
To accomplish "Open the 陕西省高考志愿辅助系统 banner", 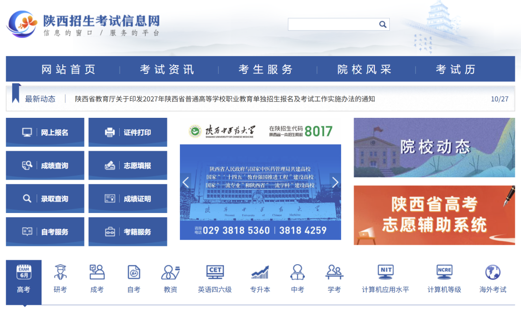I will pos(434,215).
